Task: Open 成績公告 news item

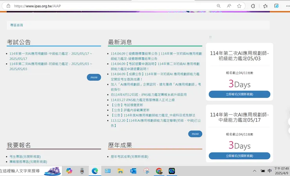Action: 155,76
